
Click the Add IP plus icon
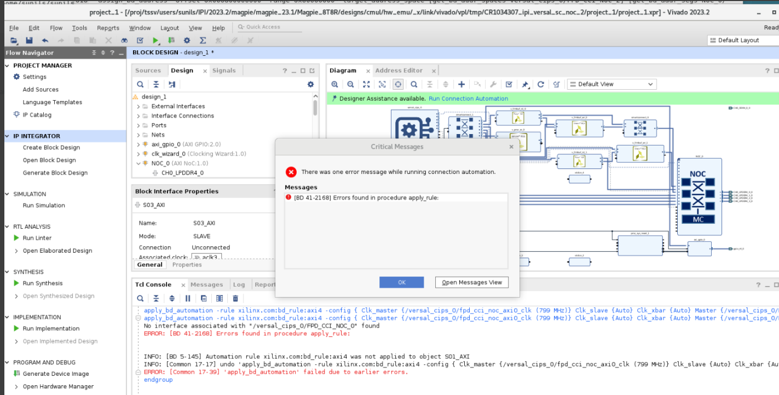coord(461,84)
